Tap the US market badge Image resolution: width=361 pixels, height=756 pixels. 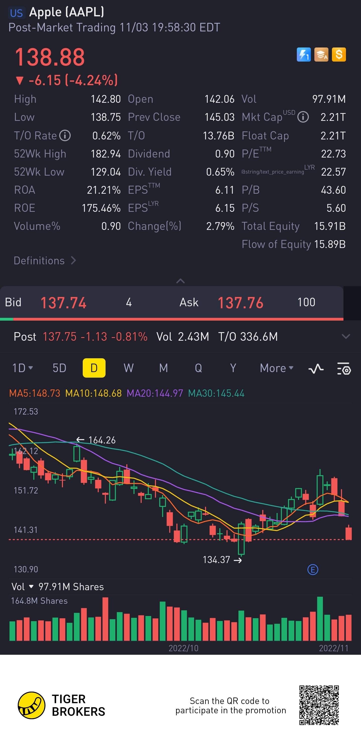(16, 13)
